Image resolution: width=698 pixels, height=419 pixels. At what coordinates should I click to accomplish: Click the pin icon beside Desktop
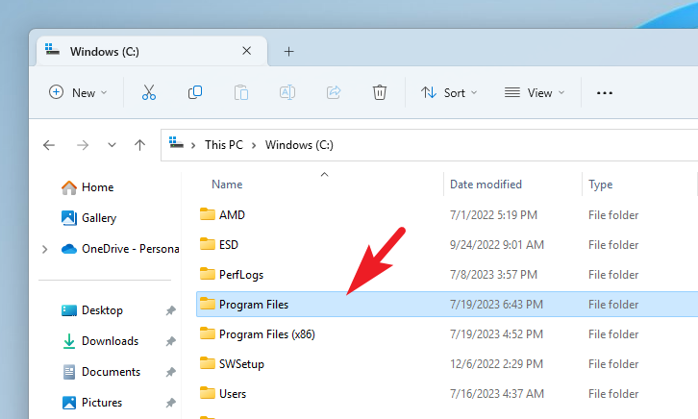(x=170, y=310)
